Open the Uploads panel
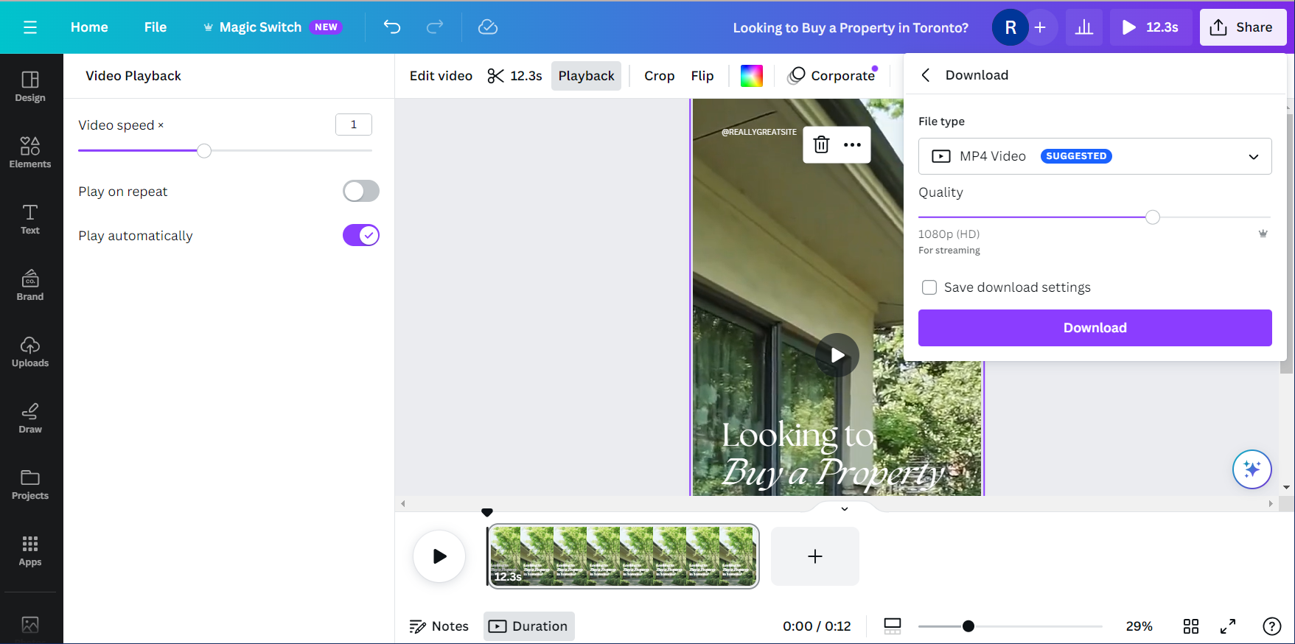Image resolution: width=1295 pixels, height=644 pixels. (x=30, y=351)
